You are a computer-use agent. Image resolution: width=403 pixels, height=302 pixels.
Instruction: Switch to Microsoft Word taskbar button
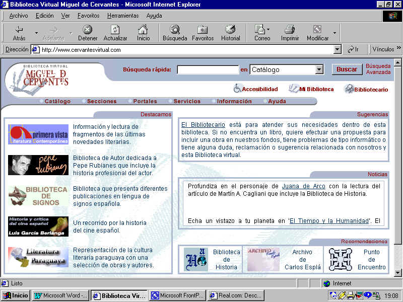tap(60, 295)
